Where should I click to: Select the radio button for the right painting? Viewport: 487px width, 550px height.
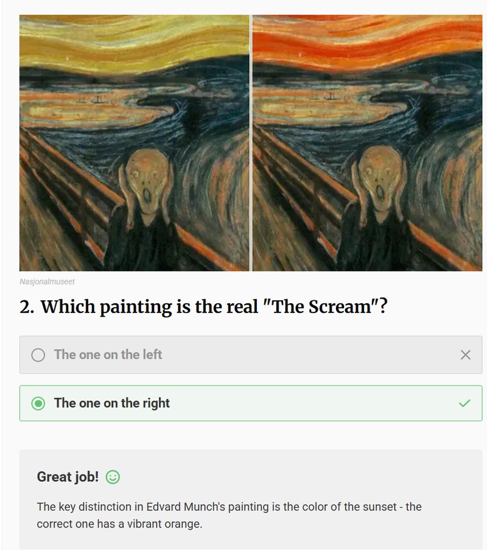[x=38, y=403]
